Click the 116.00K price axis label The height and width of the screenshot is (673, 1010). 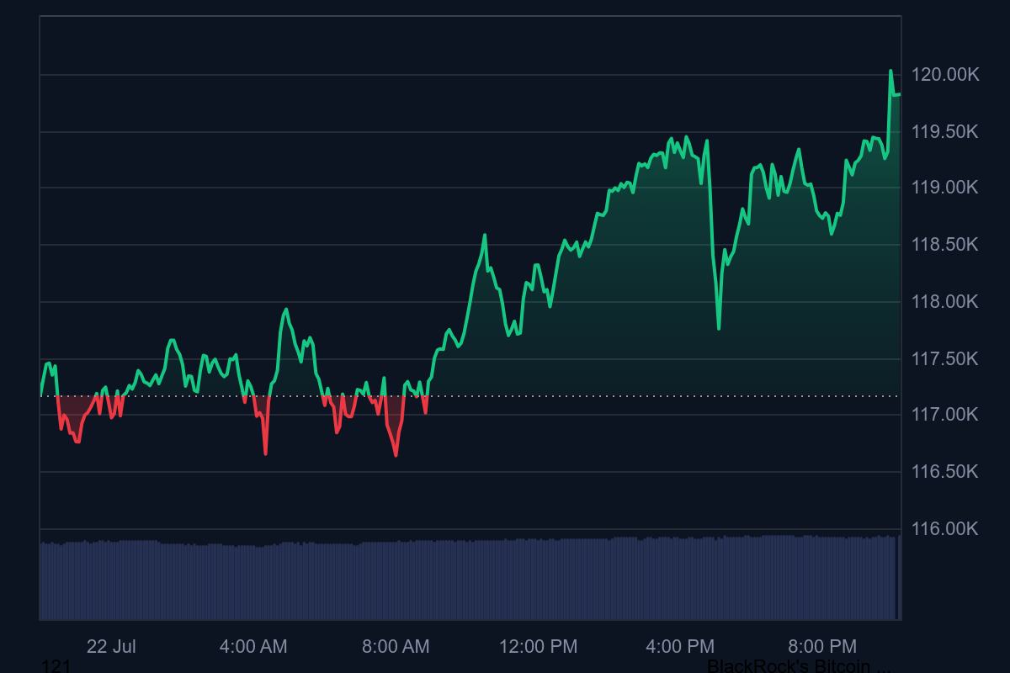[x=945, y=528]
